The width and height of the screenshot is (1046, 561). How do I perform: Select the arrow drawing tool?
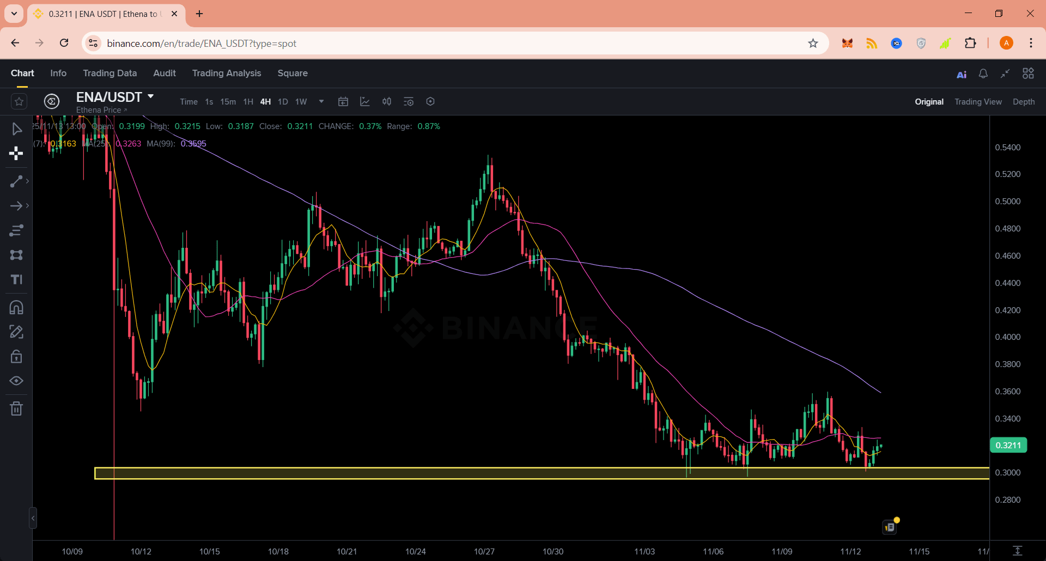[16, 206]
